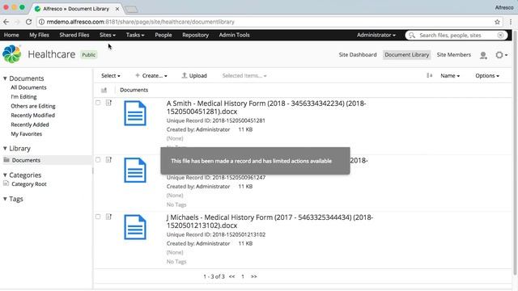Go to Site Members
The height and width of the screenshot is (291, 518).
tap(453, 55)
